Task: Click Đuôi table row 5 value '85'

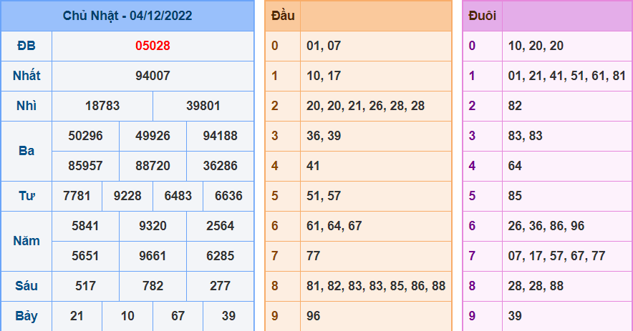Action: click(515, 196)
